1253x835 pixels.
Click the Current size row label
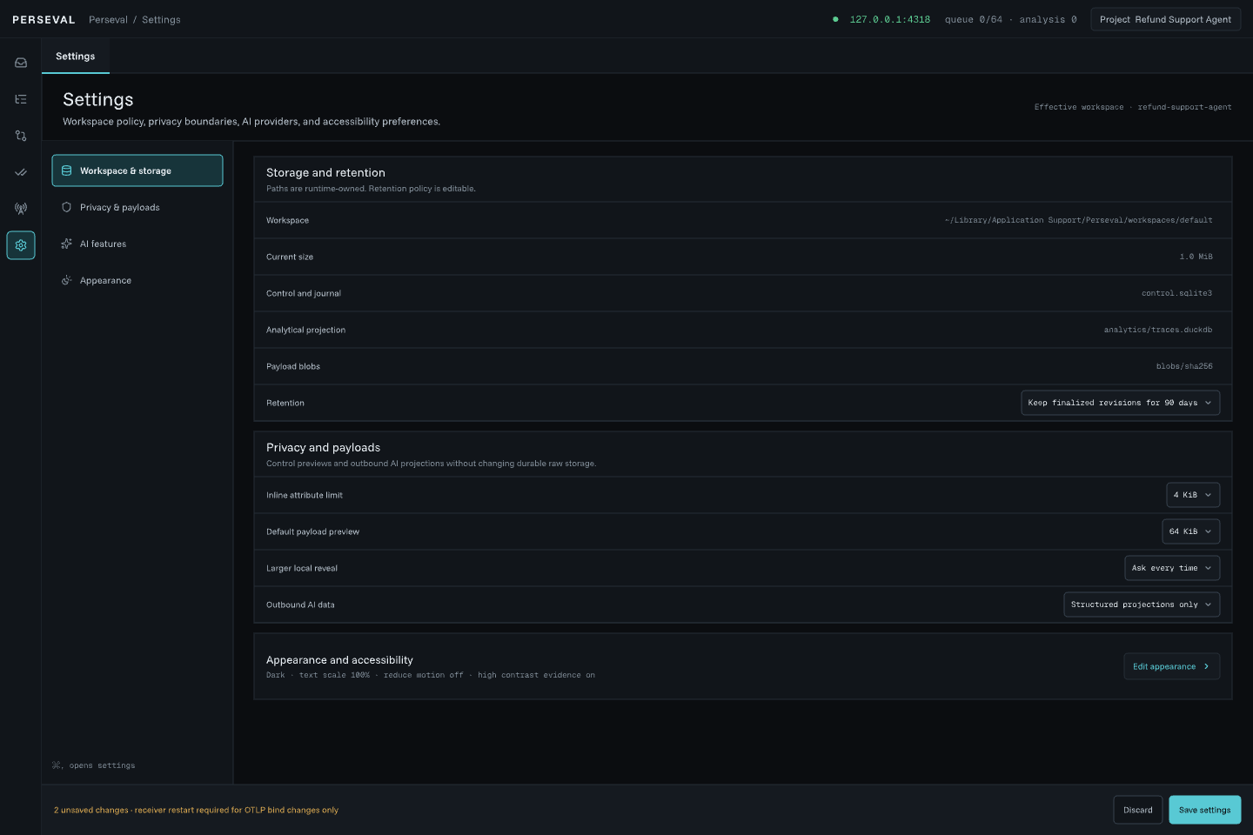coord(290,257)
